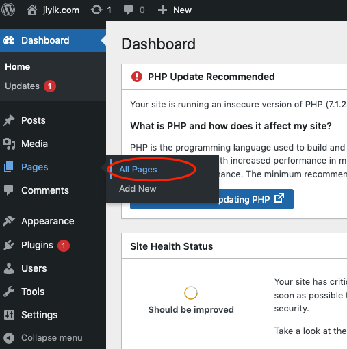Click the updates refresh icon in admin bar
Image resolution: width=347 pixels, height=349 pixels.
coord(97,10)
